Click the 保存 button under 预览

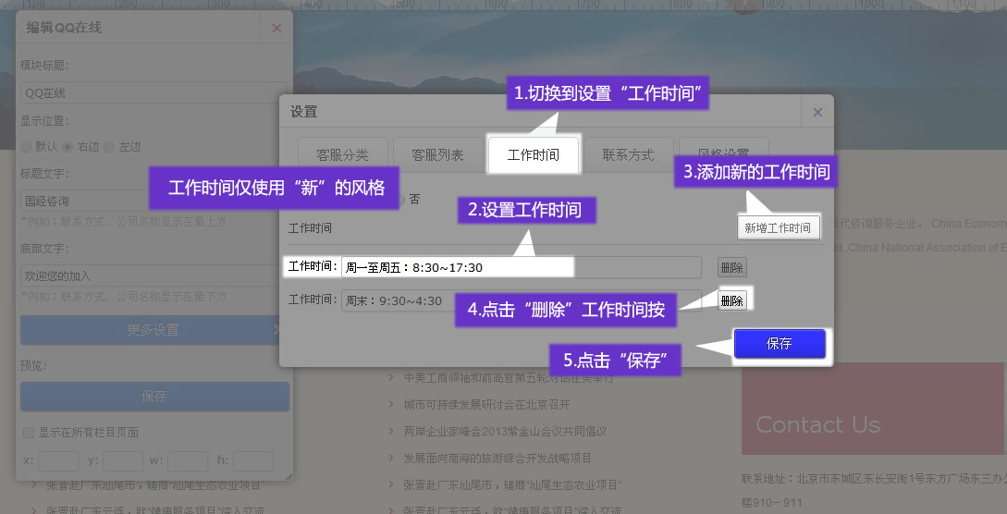click(x=154, y=397)
